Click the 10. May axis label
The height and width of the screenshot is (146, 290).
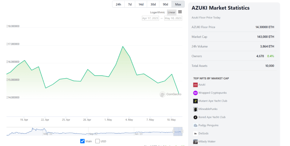[171, 120]
